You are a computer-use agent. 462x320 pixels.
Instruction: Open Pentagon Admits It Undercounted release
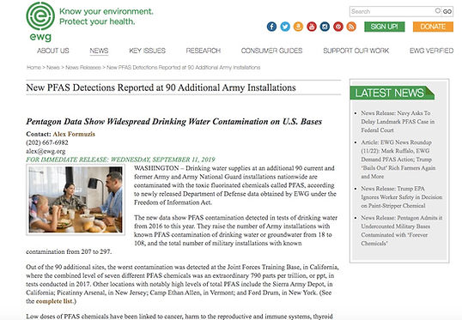402,231
